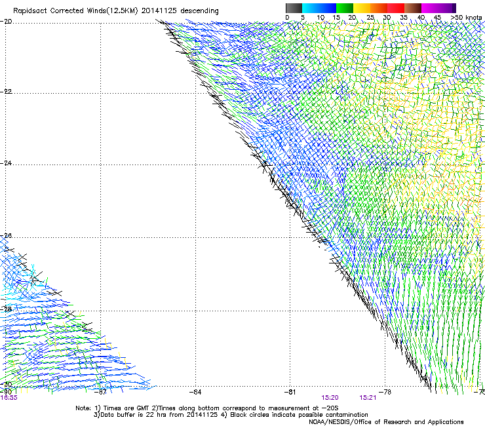Screen dimensions: 485x426
Task: Click the dark purple >50 knots swatch
Action: click(454, 8)
